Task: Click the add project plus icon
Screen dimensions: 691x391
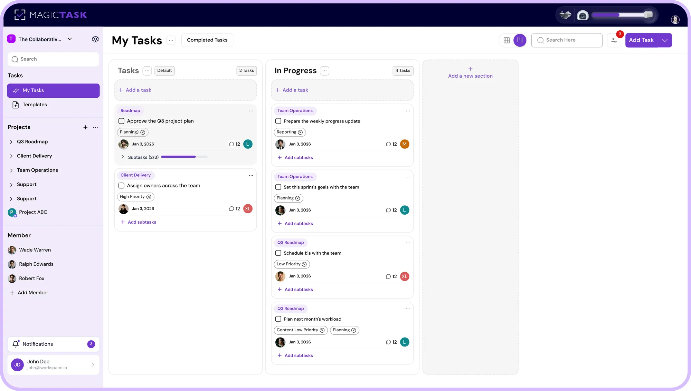Action: click(85, 127)
